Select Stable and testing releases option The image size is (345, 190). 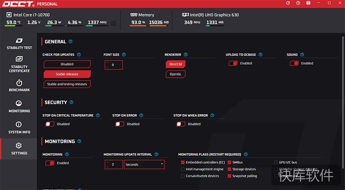tap(67, 84)
